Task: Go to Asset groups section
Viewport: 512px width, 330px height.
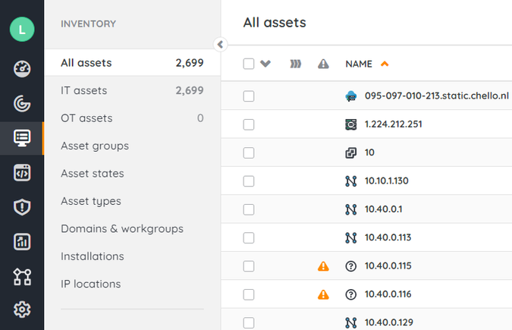Action: [x=95, y=146]
